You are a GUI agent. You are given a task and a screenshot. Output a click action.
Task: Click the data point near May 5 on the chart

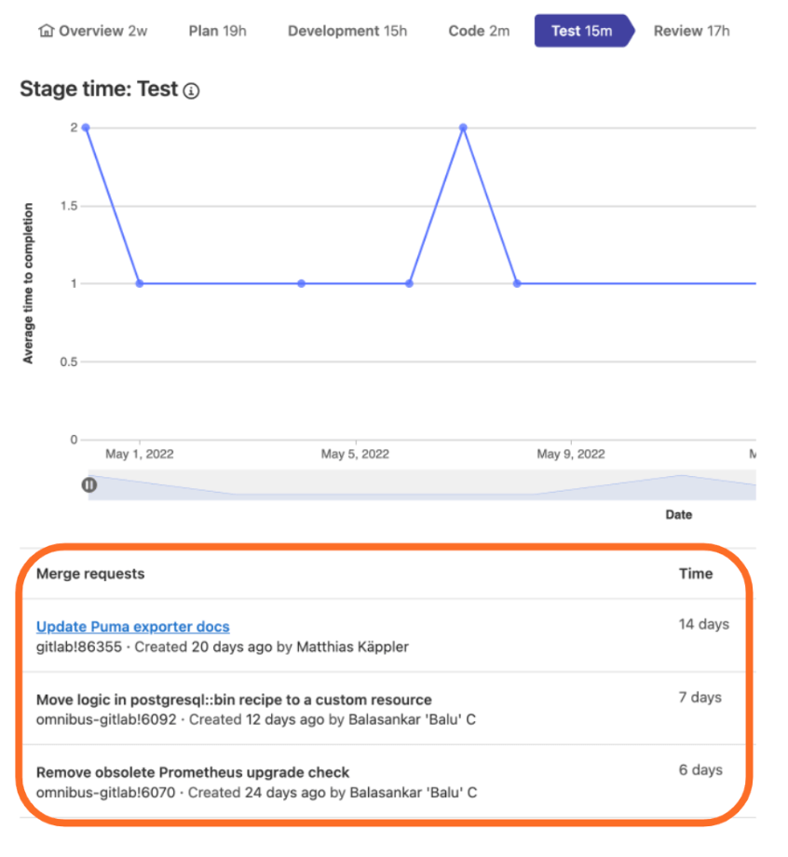coord(301,282)
